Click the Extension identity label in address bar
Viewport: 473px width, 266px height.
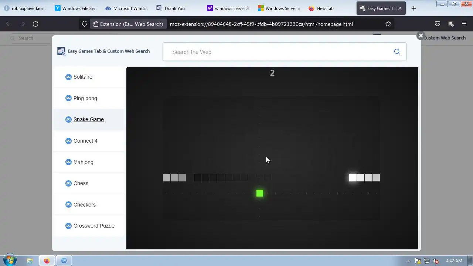[x=128, y=24]
